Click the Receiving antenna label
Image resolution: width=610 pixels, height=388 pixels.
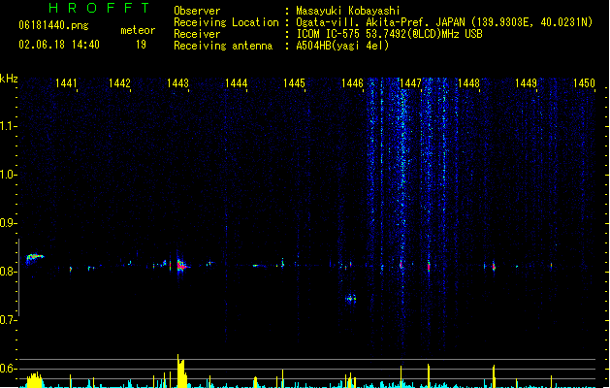click(223, 46)
